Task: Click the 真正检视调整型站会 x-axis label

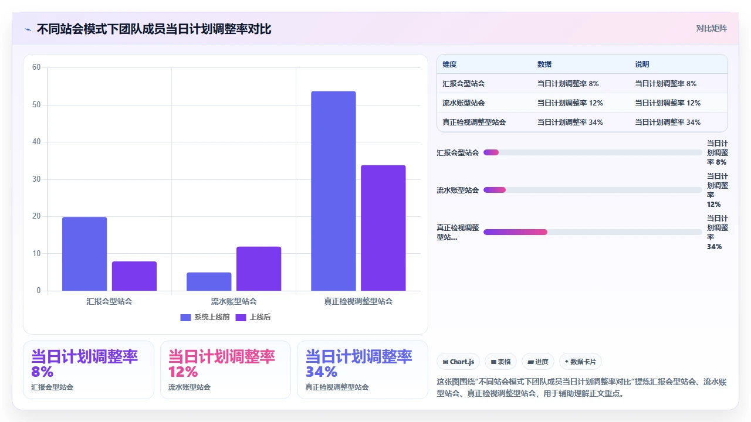Action: 358,301
